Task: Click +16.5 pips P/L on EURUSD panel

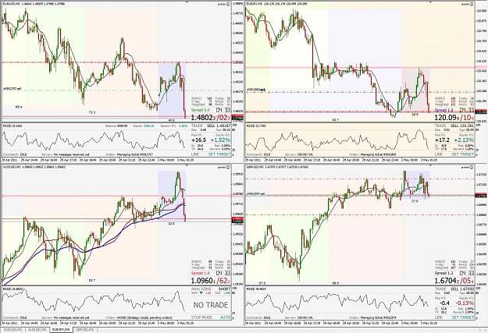Action: pos(199,140)
